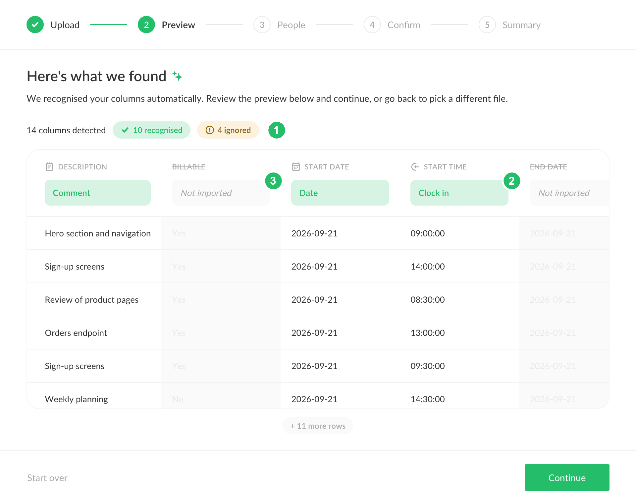Click the 08:30:00 start time cell

[428, 300]
